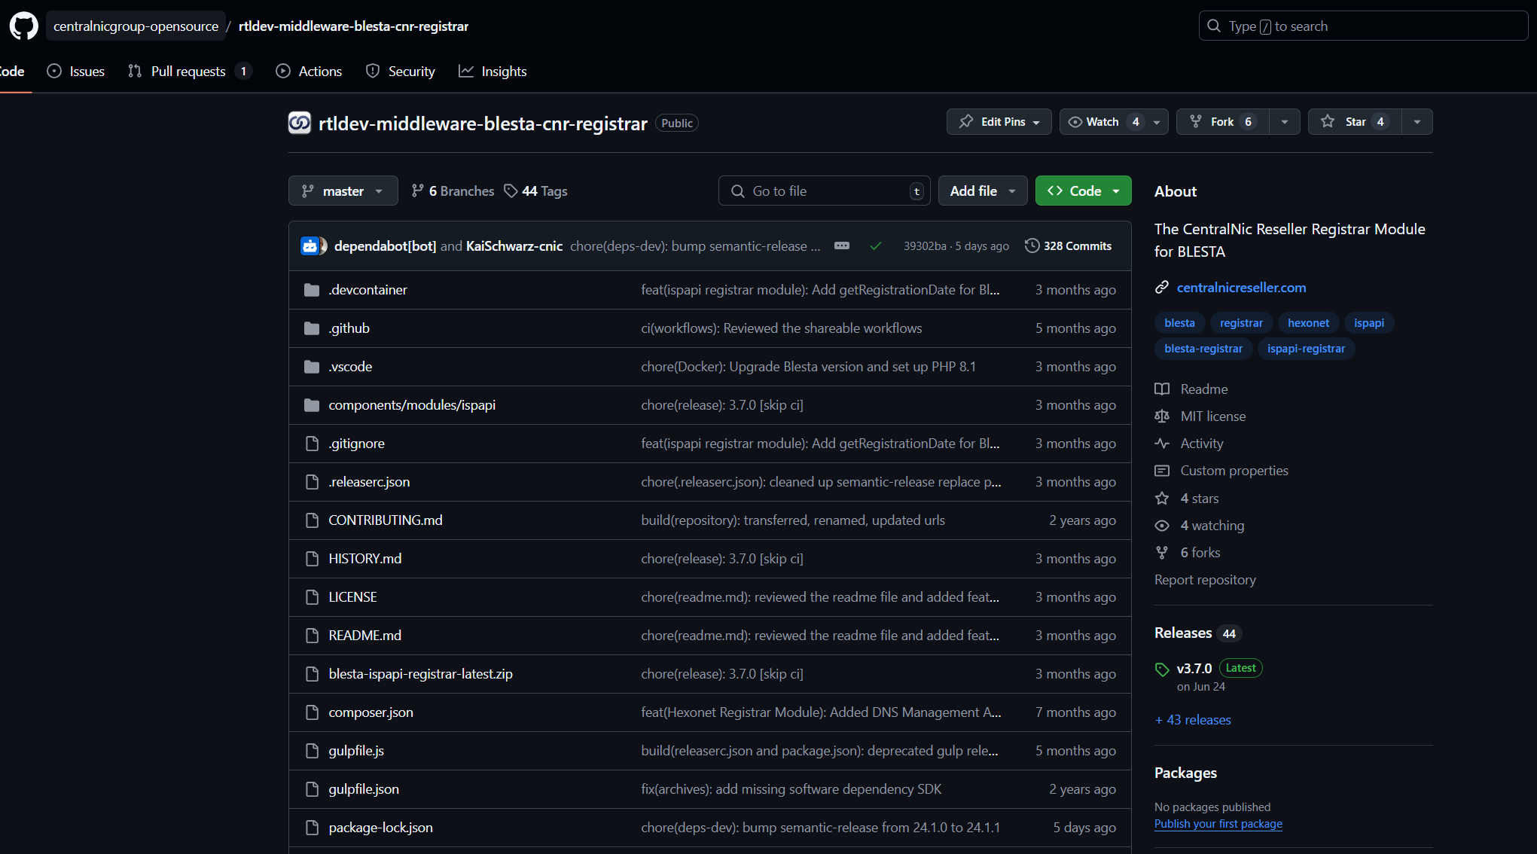Click the commit history clock icon
Image resolution: width=1537 pixels, height=854 pixels.
pos(1032,246)
